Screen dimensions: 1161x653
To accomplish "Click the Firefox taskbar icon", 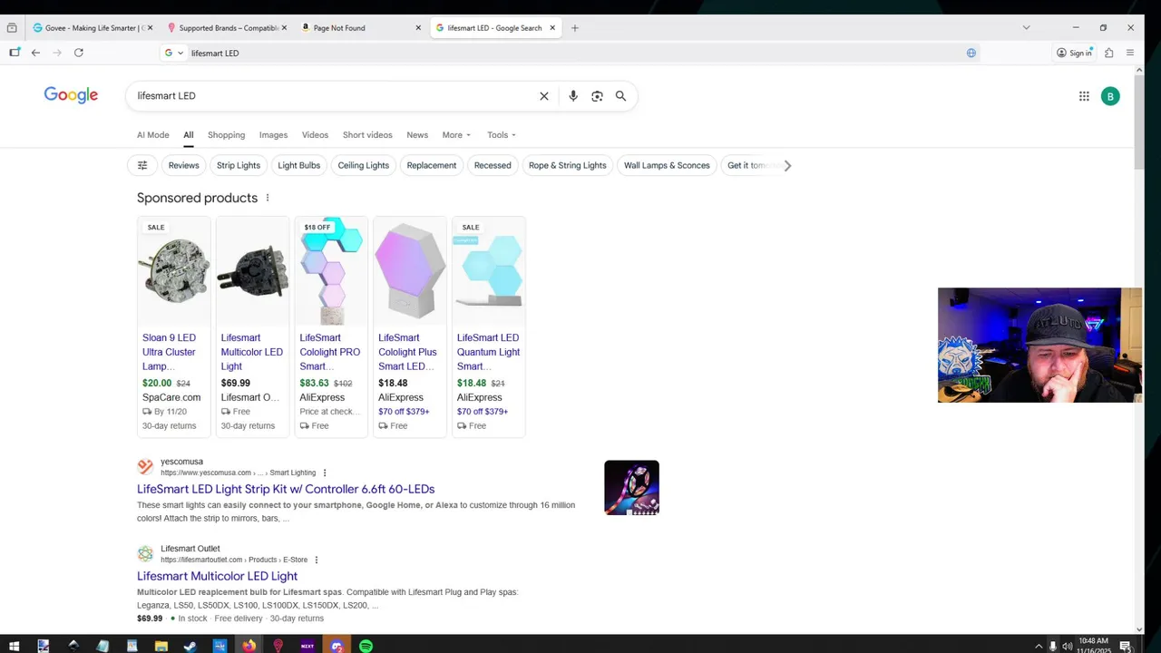I will click(x=249, y=646).
